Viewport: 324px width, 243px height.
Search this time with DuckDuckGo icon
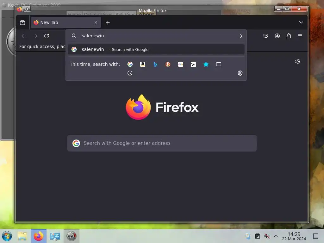pyautogui.click(x=168, y=64)
